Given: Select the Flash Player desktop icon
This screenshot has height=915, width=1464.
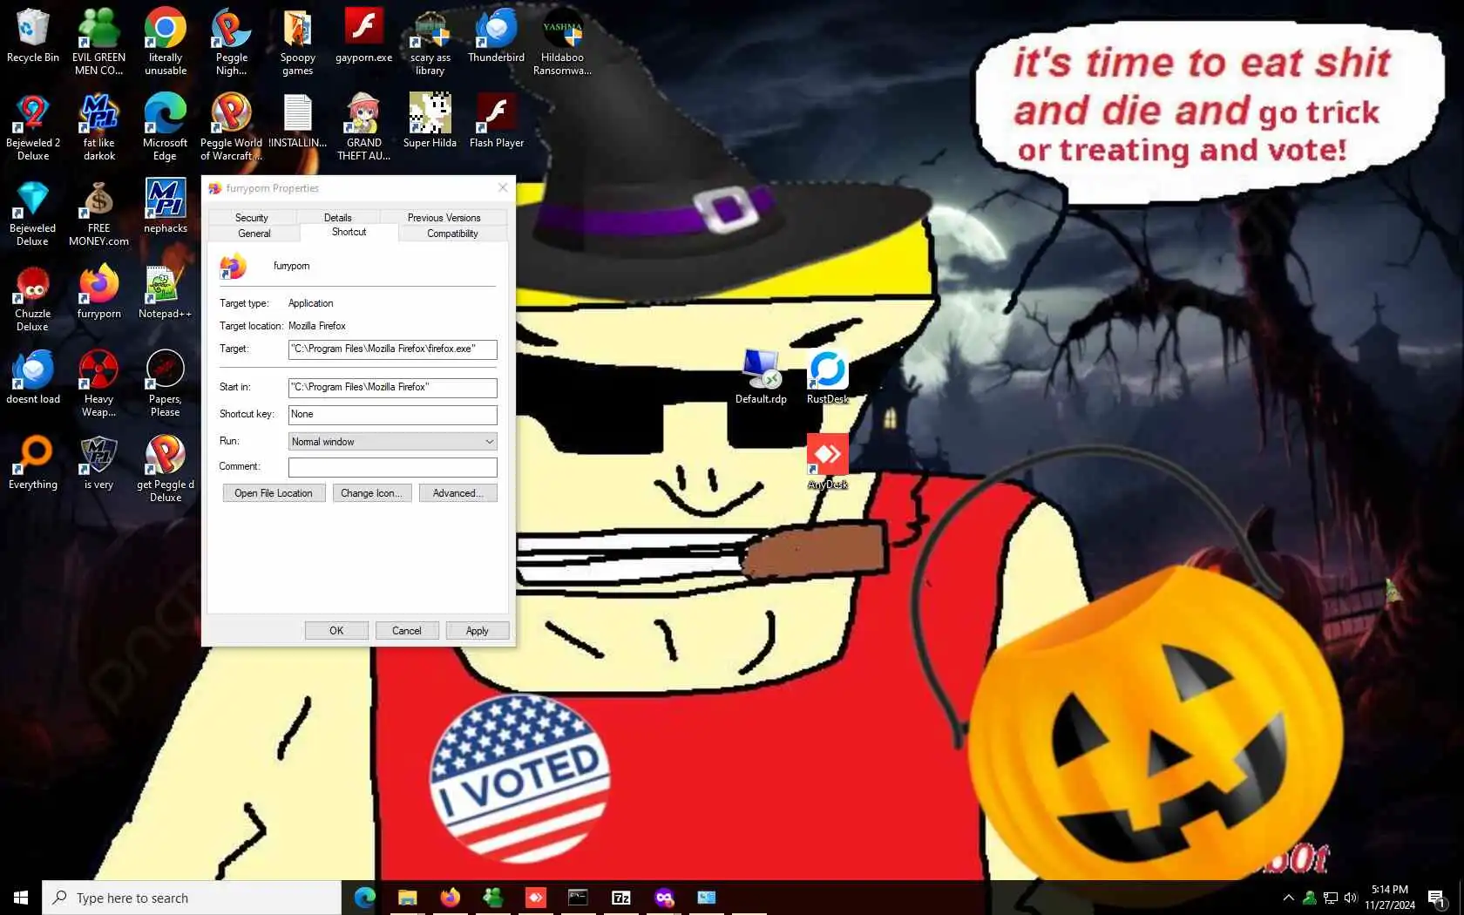Looking at the screenshot, I should (496, 122).
